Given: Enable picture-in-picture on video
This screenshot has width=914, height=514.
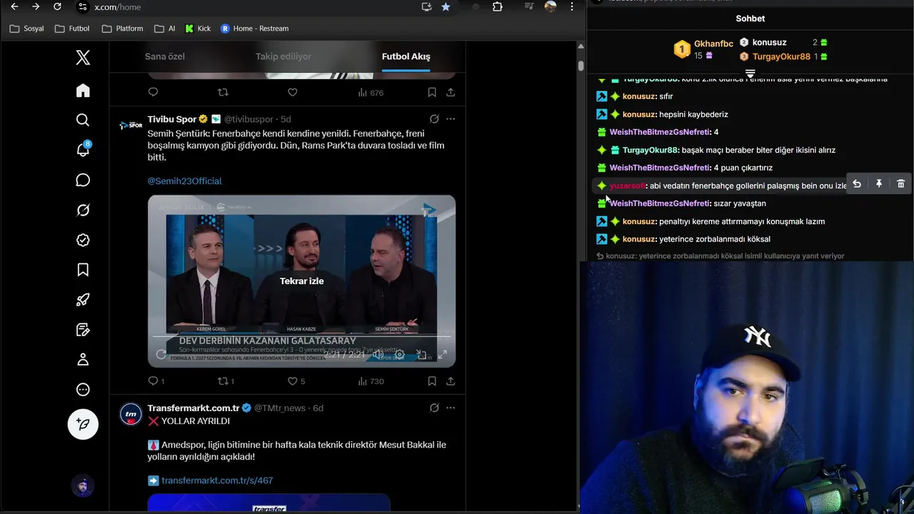Looking at the screenshot, I should tap(421, 355).
